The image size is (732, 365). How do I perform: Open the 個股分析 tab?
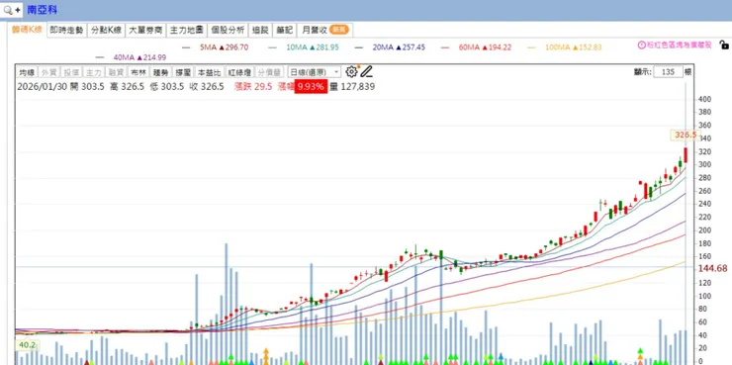228,31
